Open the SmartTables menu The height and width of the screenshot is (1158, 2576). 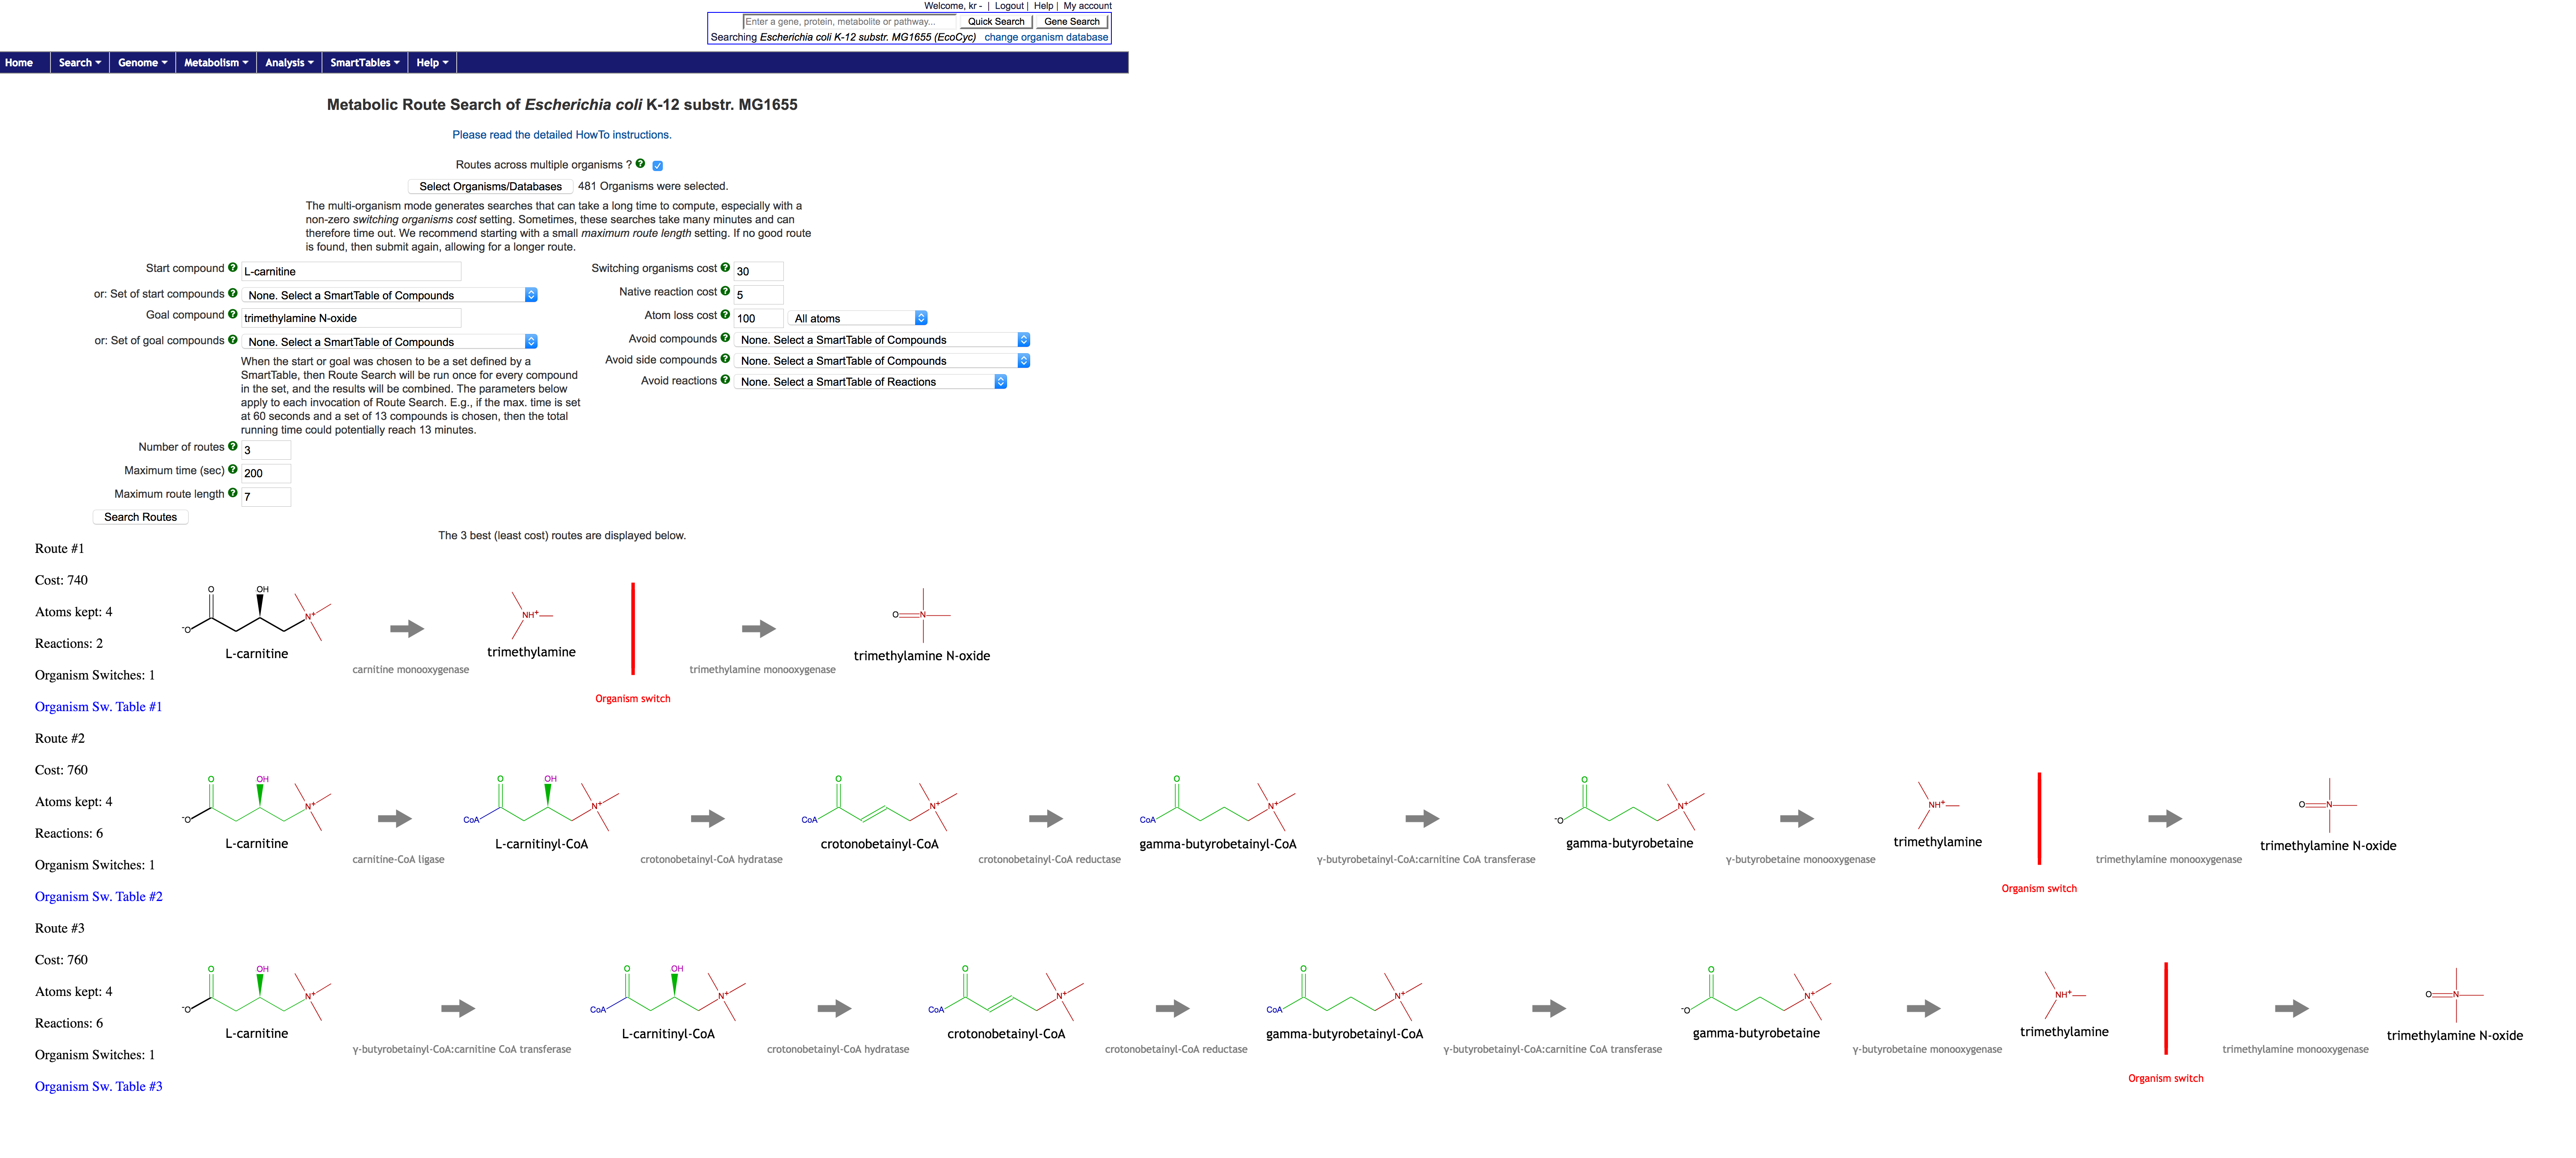click(x=365, y=63)
